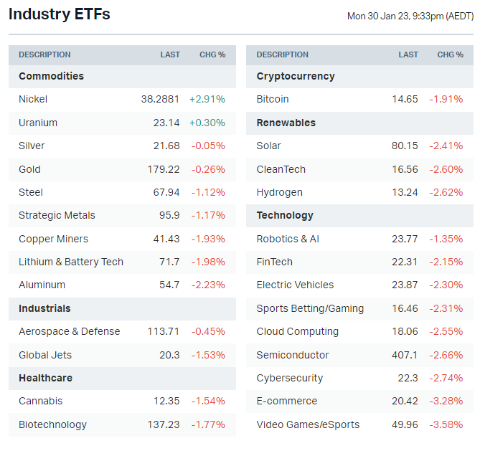Click the Solar ETF name
This screenshot has width=480, height=456.
[268, 146]
